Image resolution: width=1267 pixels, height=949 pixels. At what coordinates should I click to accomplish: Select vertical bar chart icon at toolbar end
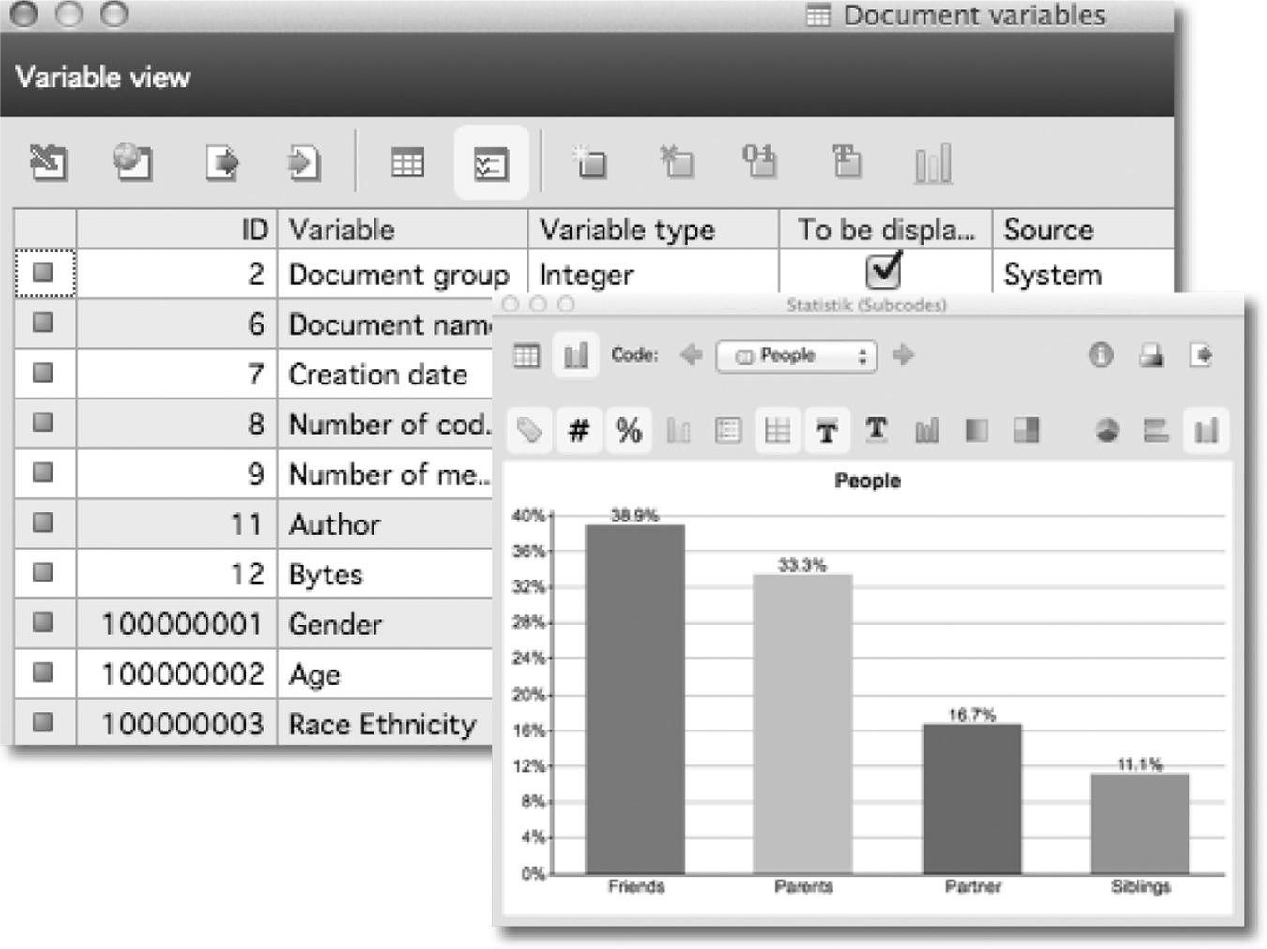[x=1206, y=430]
